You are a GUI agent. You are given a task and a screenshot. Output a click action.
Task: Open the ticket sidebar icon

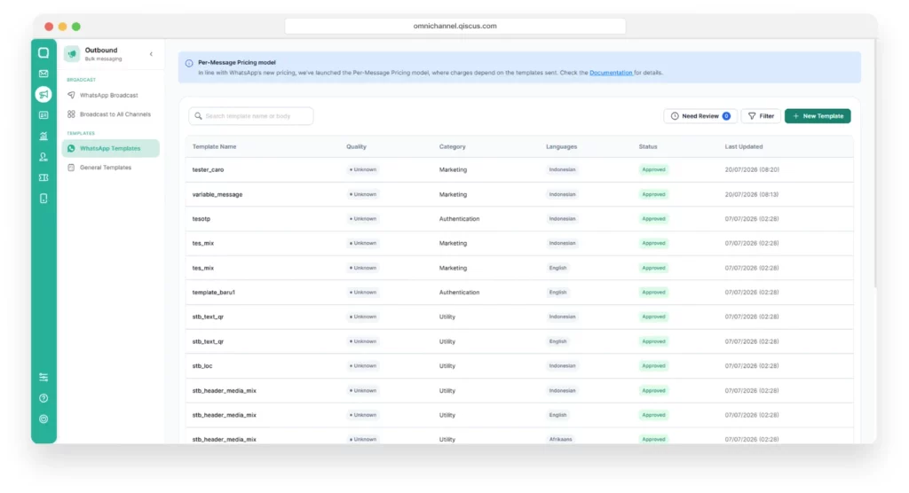(43, 178)
